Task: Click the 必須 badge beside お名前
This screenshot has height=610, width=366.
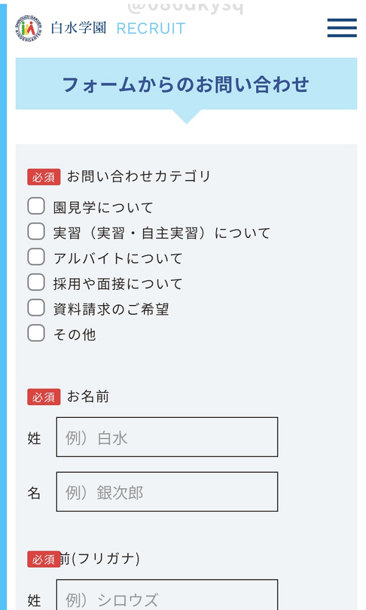Action: point(44,397)
